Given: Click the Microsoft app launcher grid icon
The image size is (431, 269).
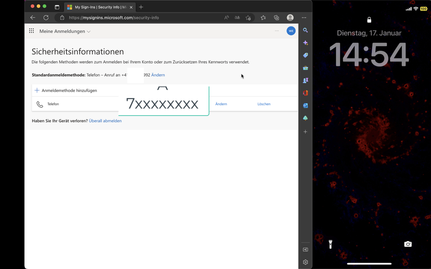Looking at the screenshot, I should click(x=32, y=31).
